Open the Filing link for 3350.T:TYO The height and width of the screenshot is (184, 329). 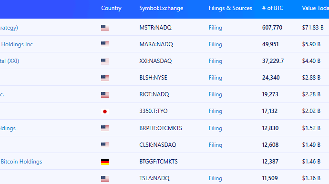pyautogui.click(x=215, y=111)
